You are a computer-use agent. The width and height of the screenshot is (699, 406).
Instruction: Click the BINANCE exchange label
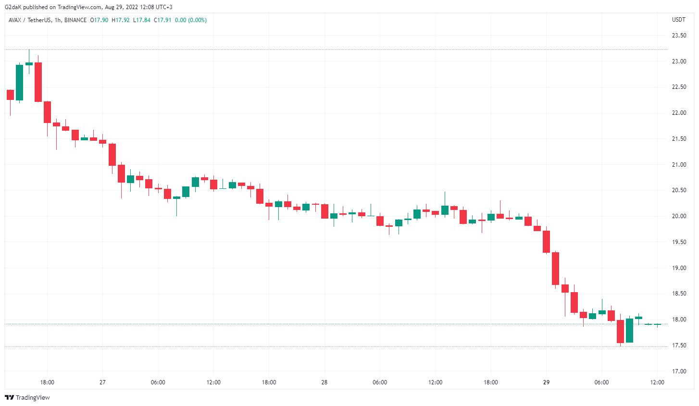point(75,20)
